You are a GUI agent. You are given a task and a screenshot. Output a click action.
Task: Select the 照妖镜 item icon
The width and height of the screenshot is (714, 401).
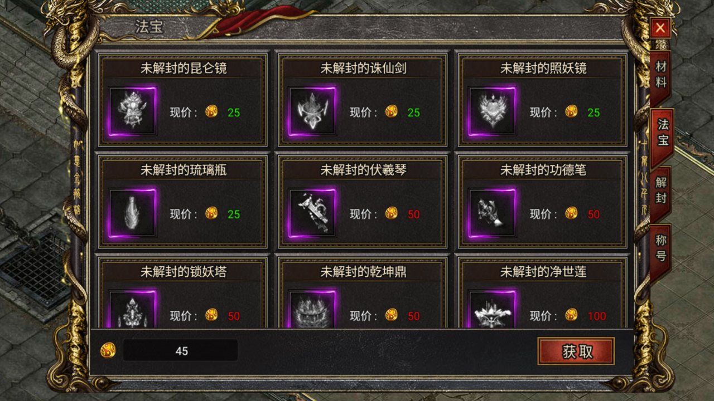493,111
